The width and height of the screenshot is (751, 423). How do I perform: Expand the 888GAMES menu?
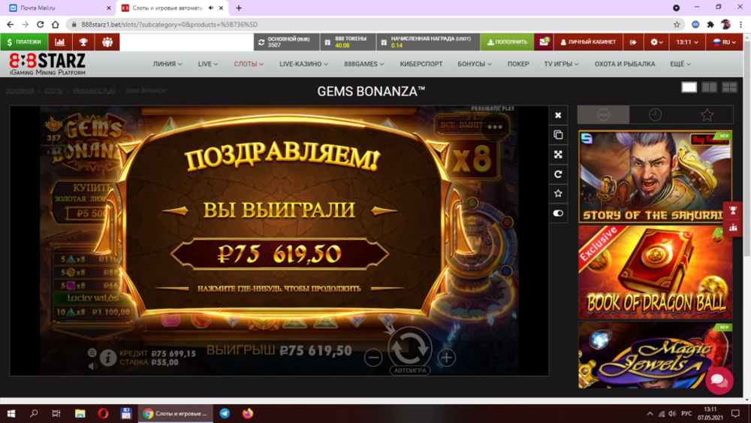click(x=364, y=64)
